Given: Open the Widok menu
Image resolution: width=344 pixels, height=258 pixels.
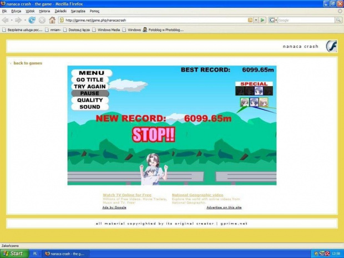Looking at the screenshot, I should coord(30,11).
